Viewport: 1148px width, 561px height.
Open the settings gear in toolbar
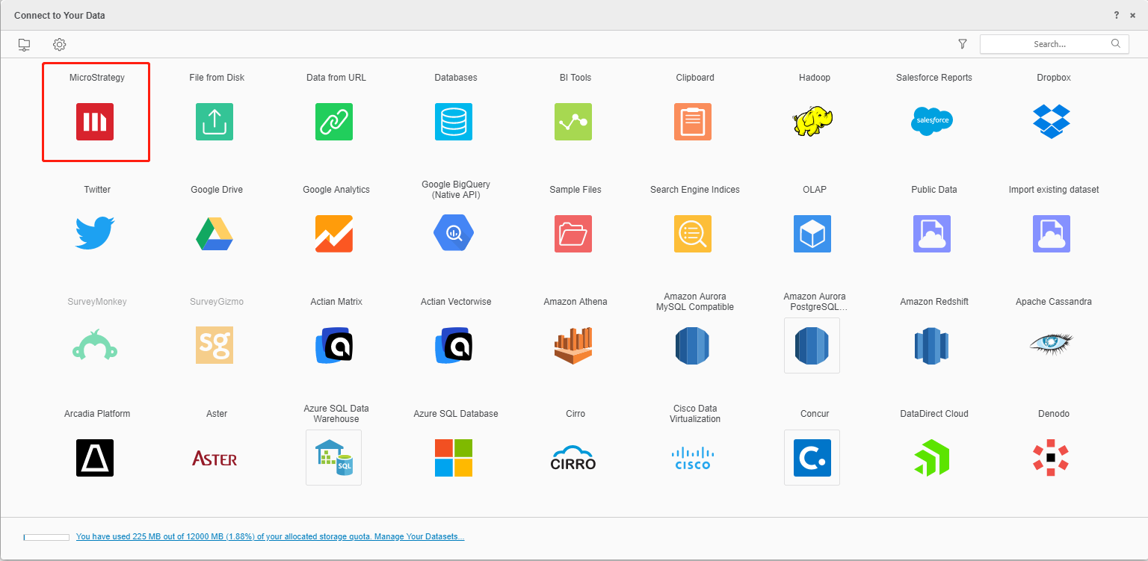click(x=59, y=45)
